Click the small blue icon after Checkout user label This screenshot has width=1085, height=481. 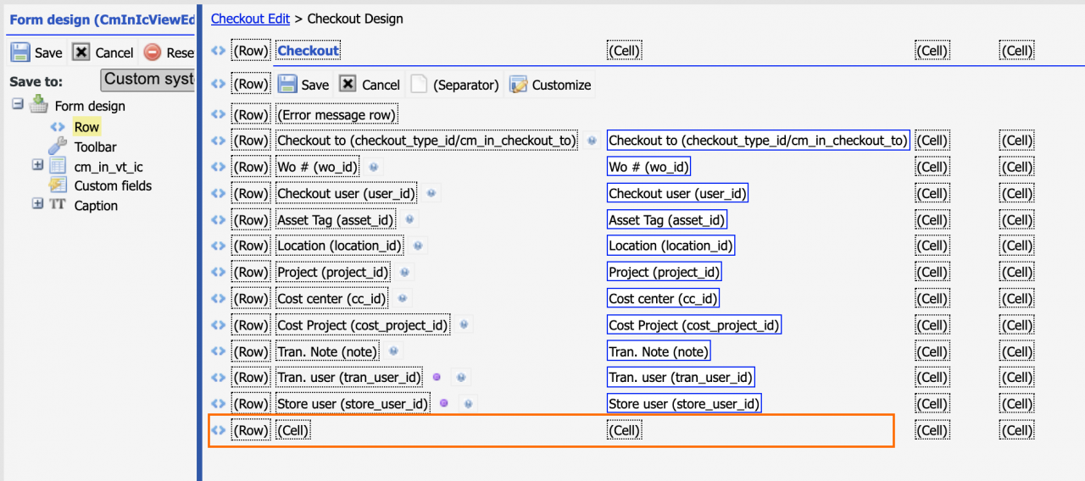[431, 193]
